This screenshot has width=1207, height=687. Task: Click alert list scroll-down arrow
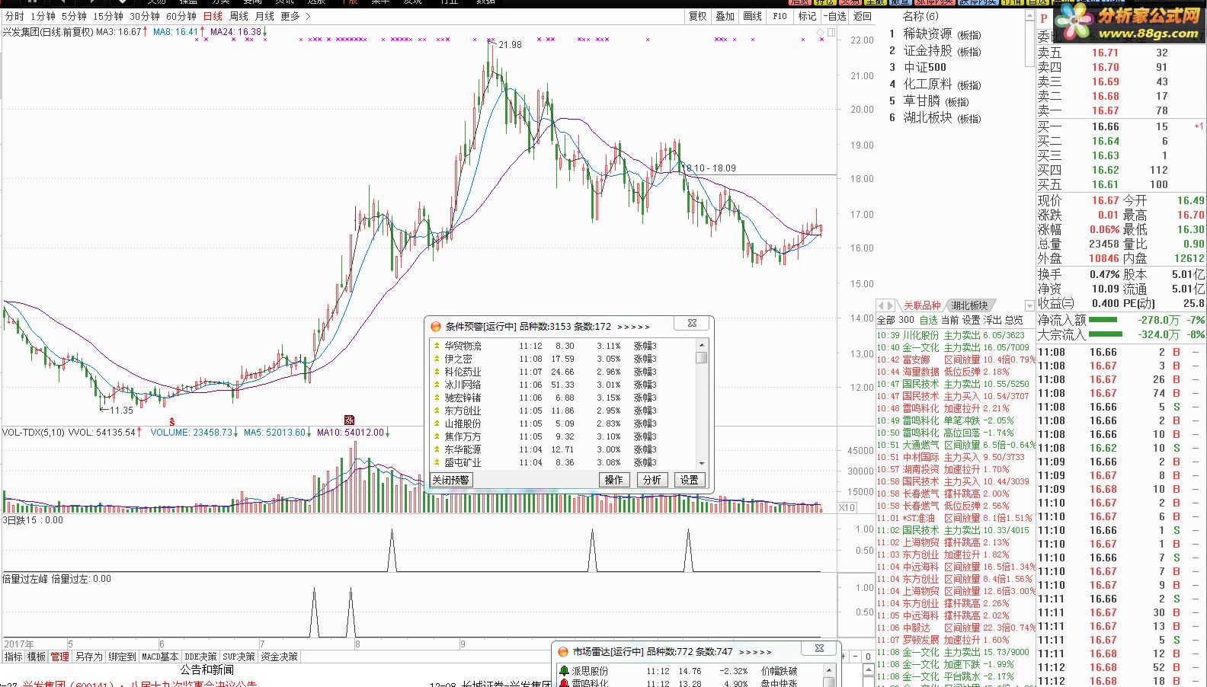702,463
